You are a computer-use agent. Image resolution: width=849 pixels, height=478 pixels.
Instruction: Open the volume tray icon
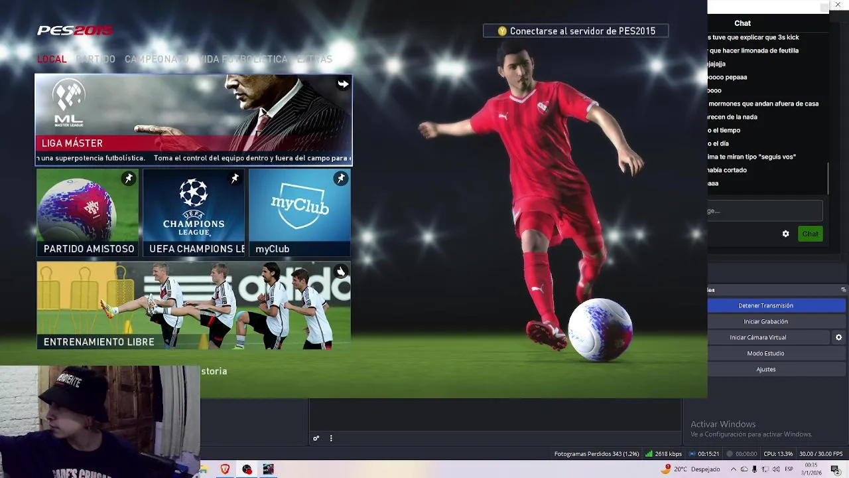tap(776, 469)
